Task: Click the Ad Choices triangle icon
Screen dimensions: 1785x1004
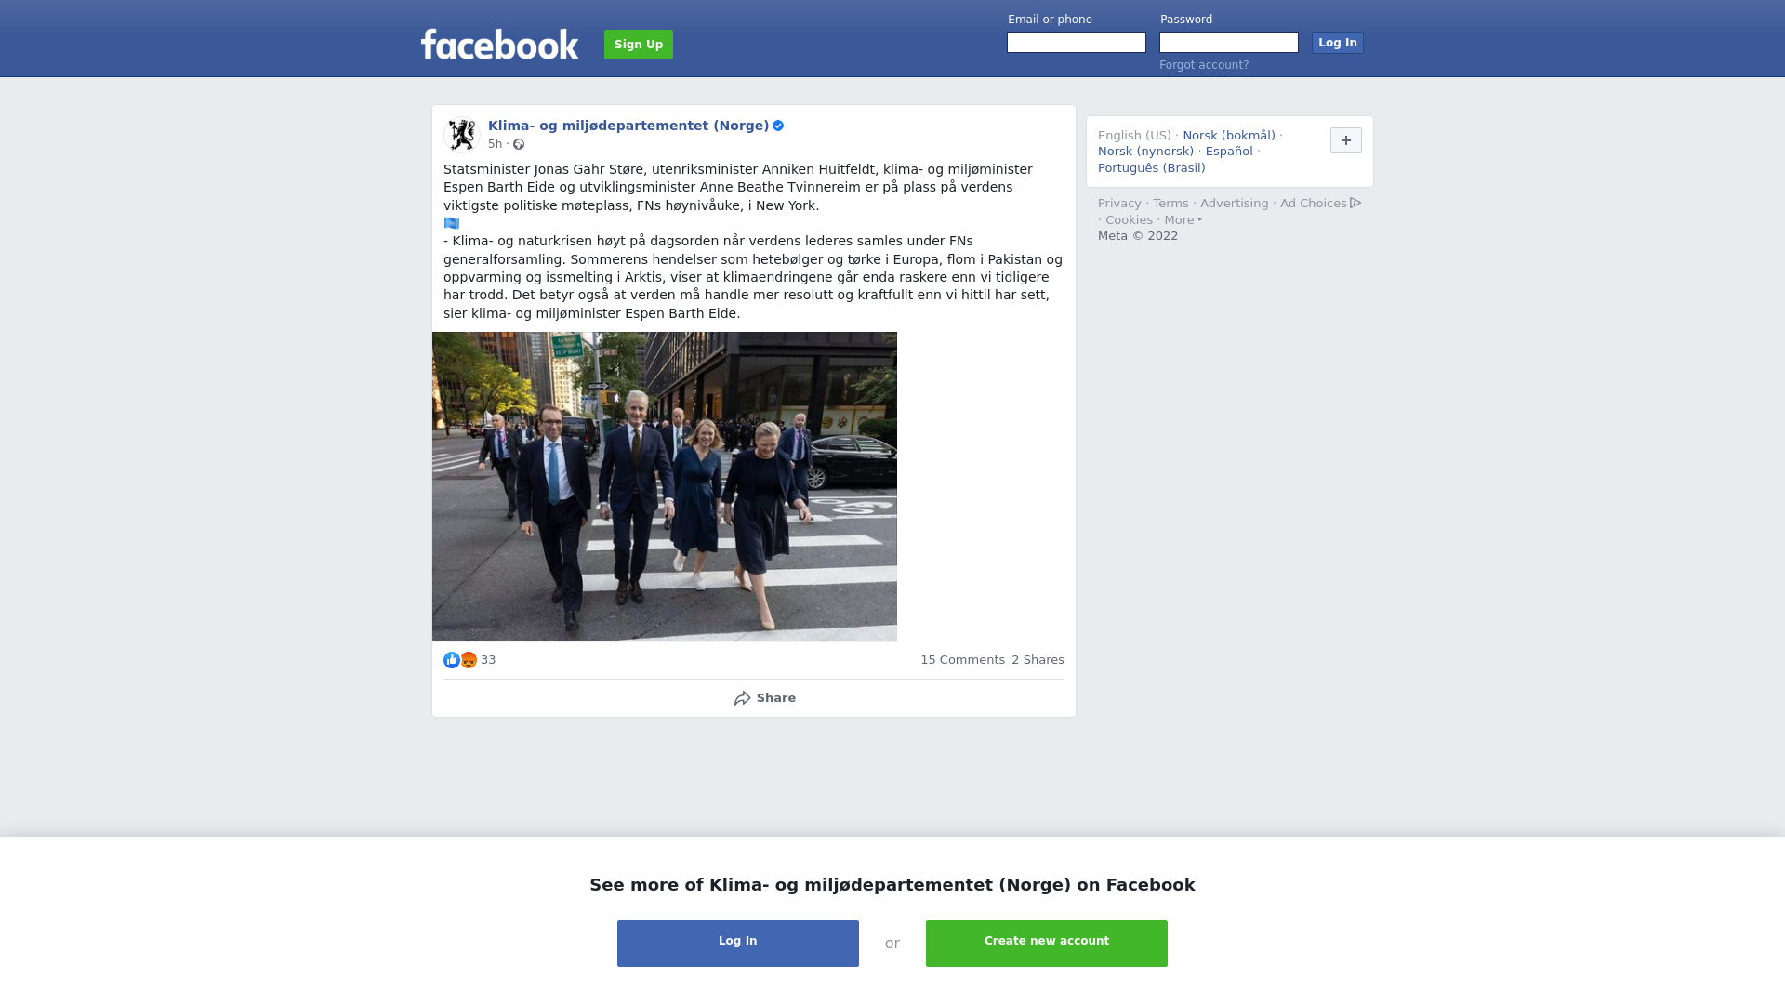Action: click(1355, 203)
